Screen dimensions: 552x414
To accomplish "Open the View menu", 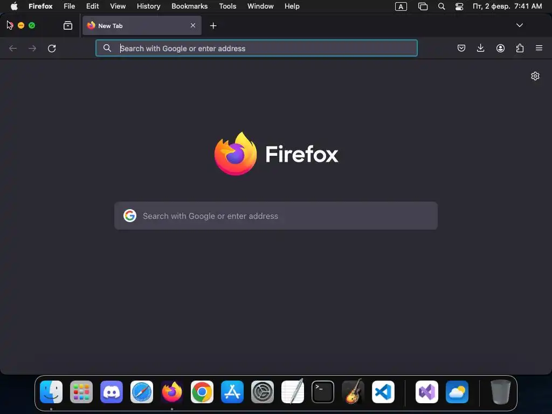I will click(118, 6).
